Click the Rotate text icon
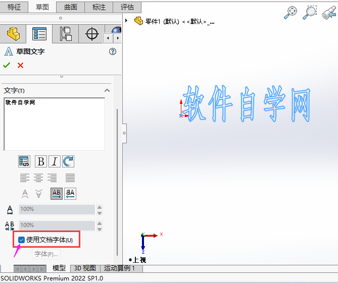338x283 pixels. pos(68,161)
